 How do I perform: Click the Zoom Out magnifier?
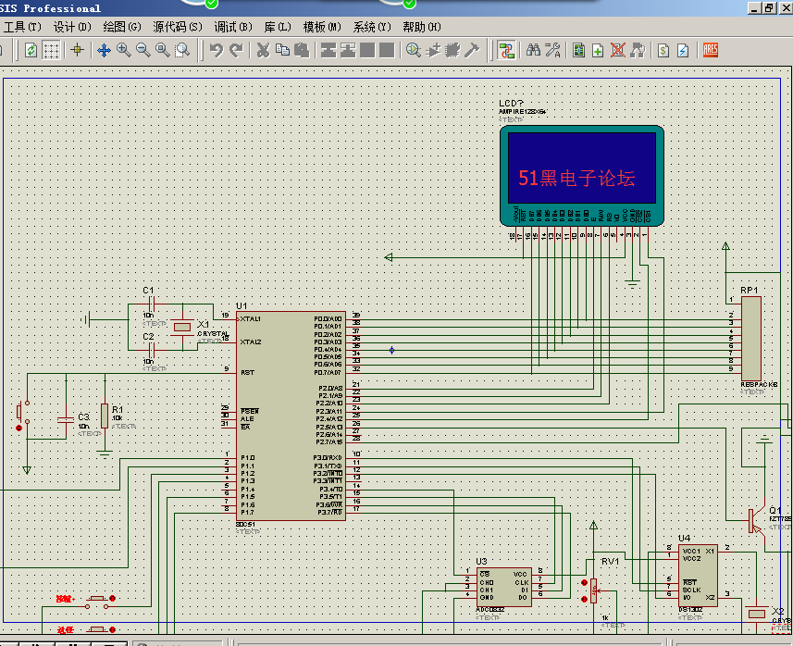click(x=143, y=50)
